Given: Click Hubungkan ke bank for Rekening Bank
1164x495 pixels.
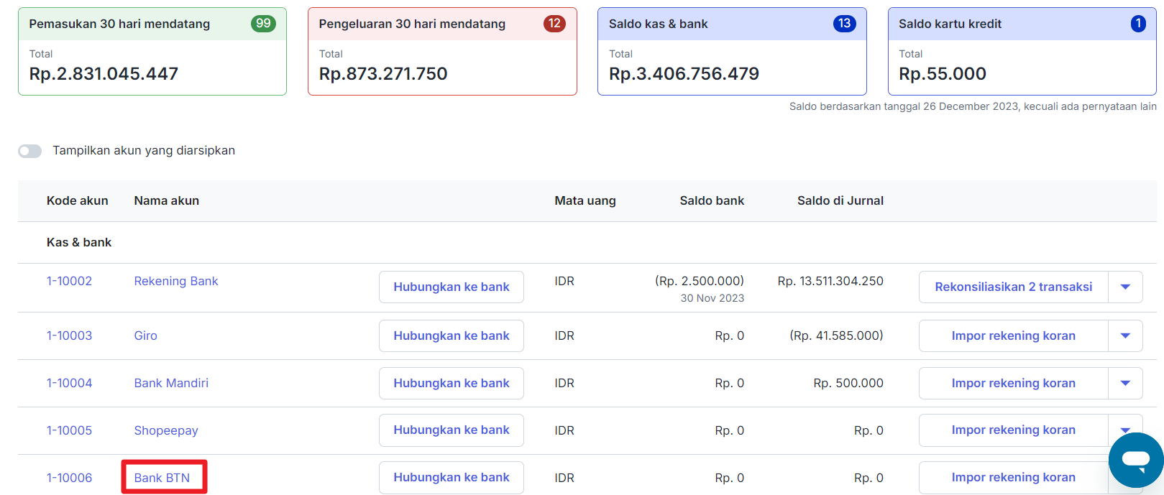Looking at the screenshot, I should pos(451,287).
